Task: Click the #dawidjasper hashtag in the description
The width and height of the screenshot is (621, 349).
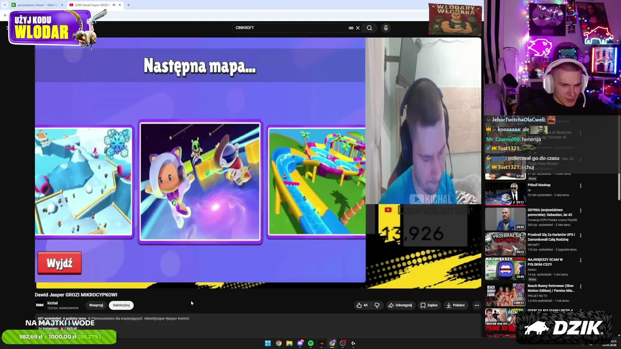Action: point(154,318)
